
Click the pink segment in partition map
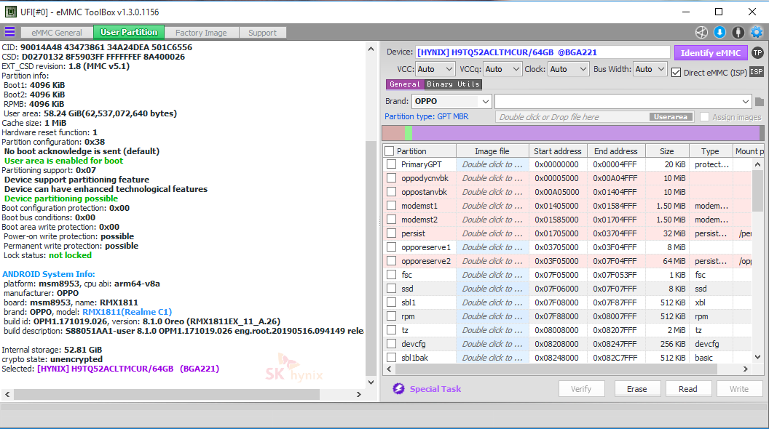394,133
